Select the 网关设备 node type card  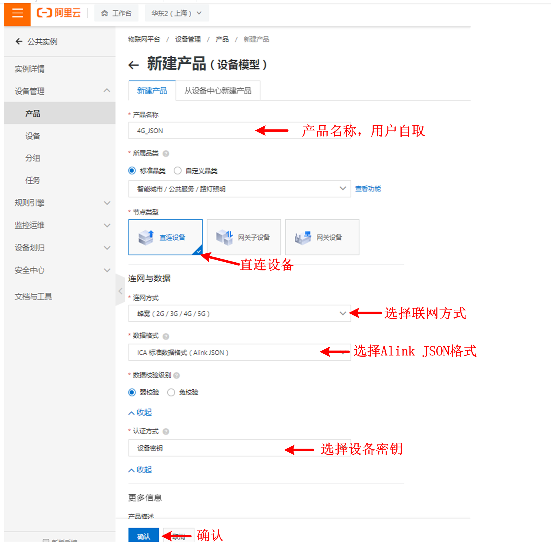click(322, 237)
